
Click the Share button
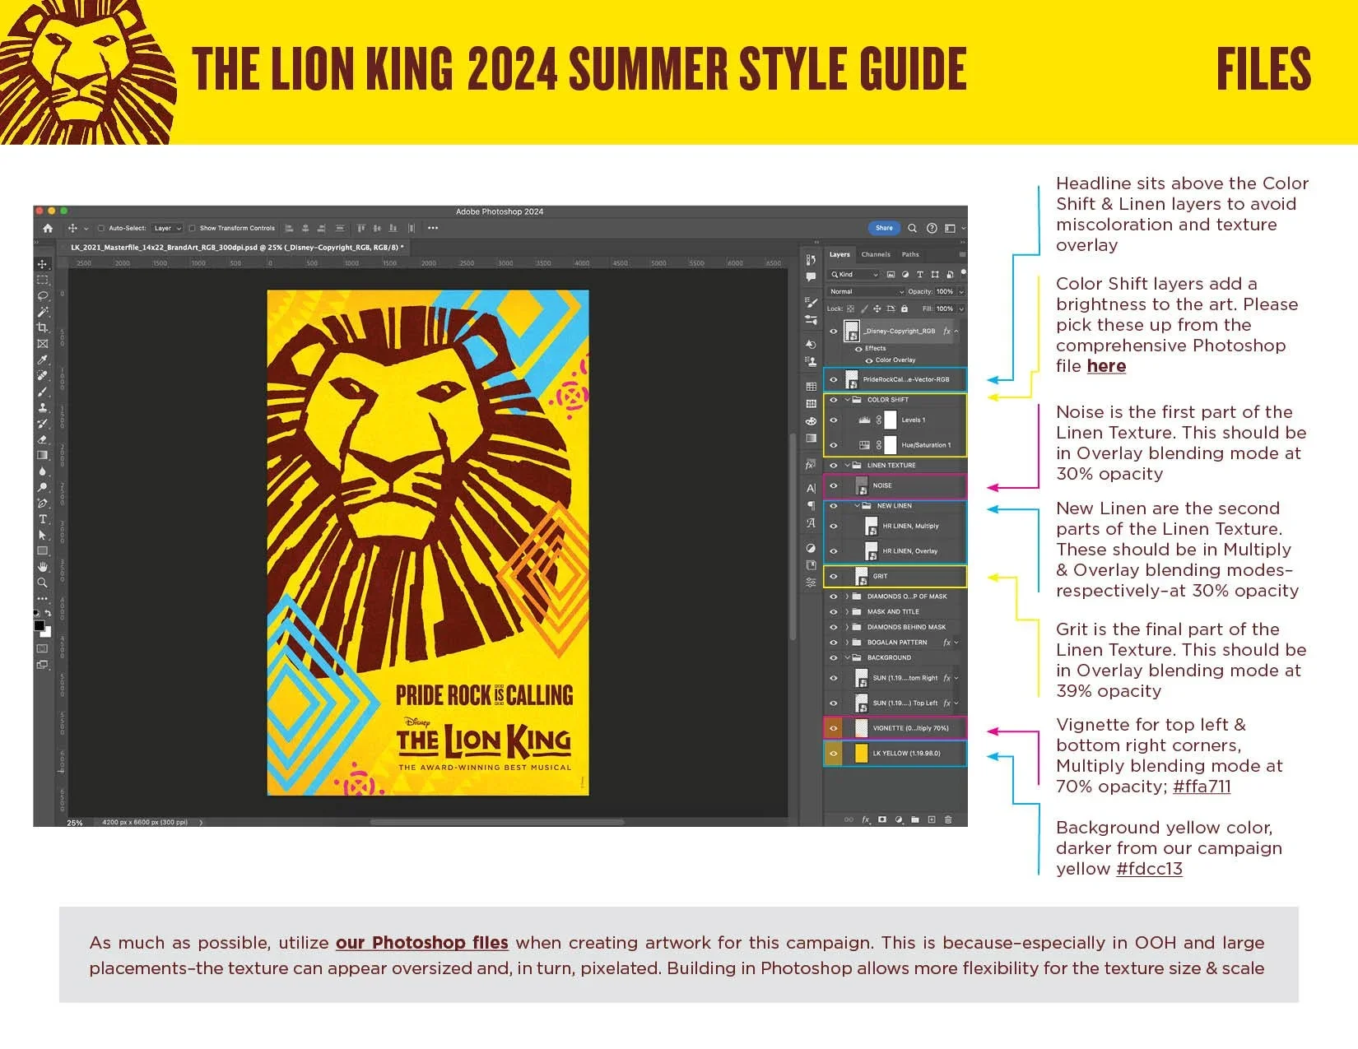click(884, 228)
